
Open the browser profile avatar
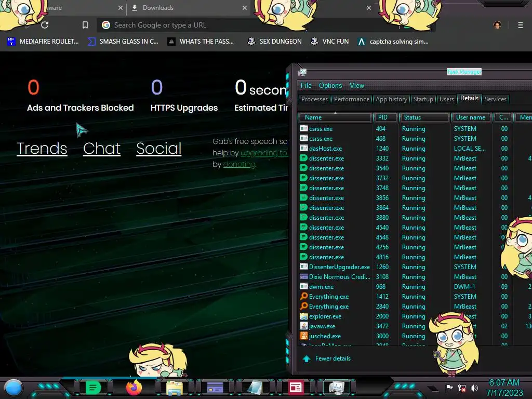pos(497,25)
